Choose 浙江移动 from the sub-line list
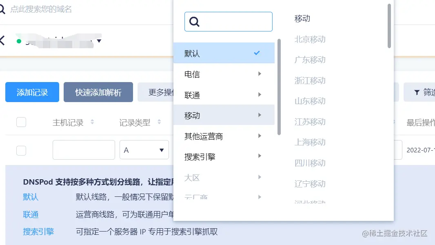The width and height of the screenshot is (435, 245). (310, 80)
